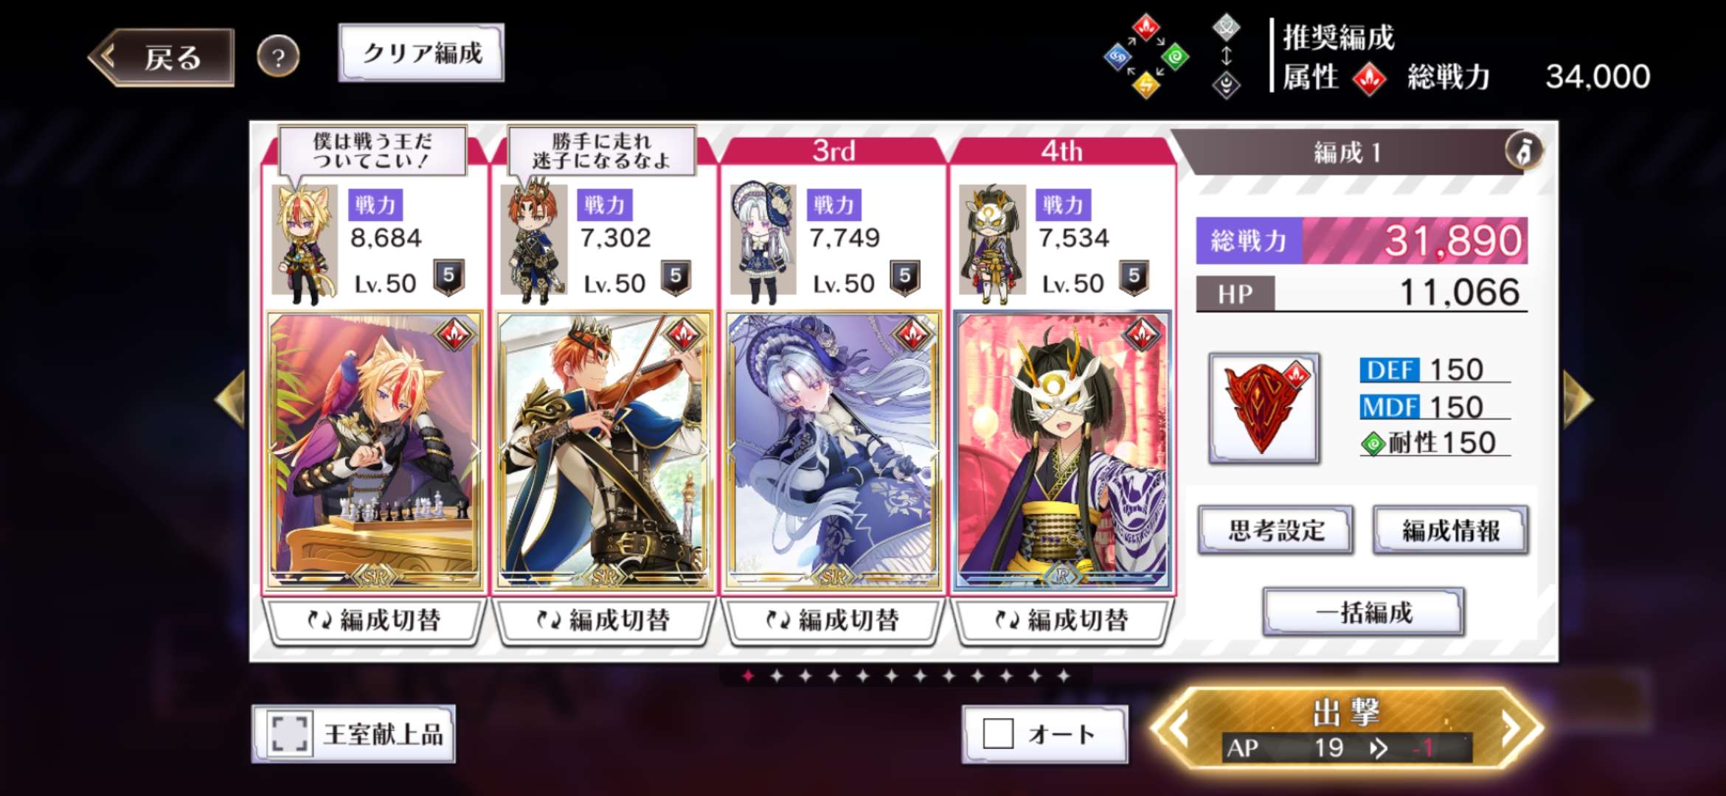Open 思考設定 thinking settings
The image size is (1726, 796).
coord(1275,530)
